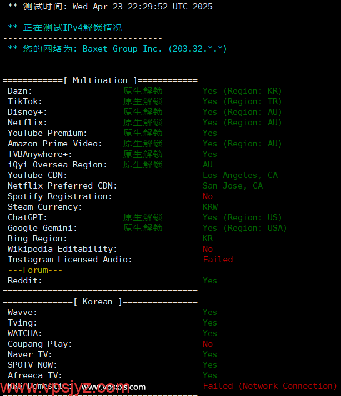Select the test time line text

pyautogui.click(x=111, y=7)
